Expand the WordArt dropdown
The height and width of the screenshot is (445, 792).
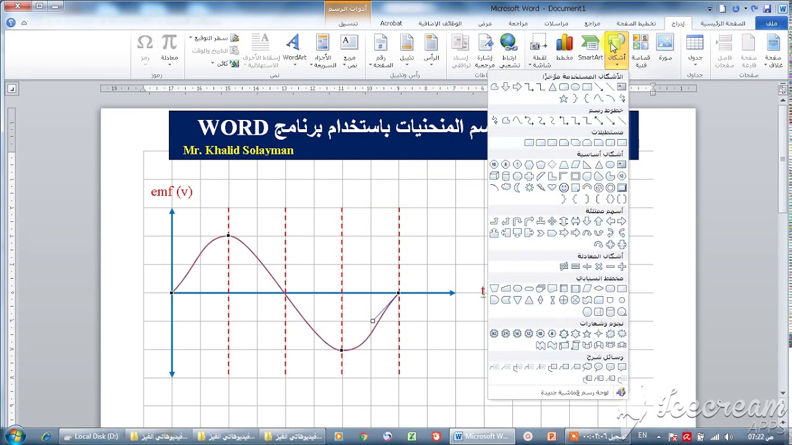(295, 51)
